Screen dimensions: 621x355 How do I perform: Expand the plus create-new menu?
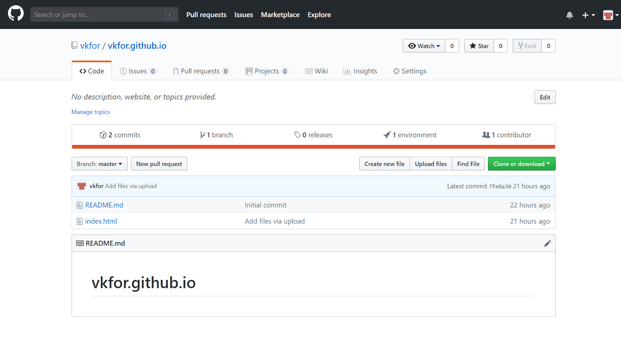(x=588, y=15)
